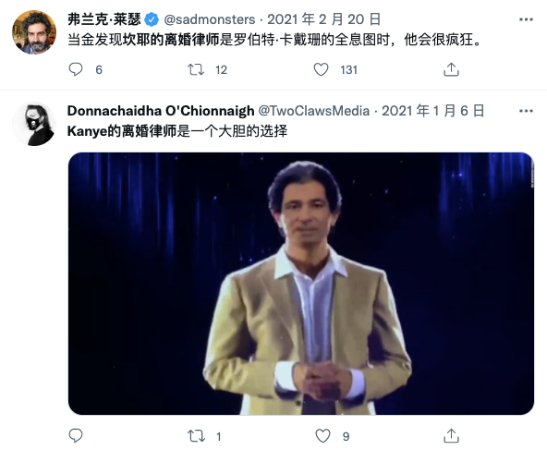Open the Donnachaidha O'Chionnaigh display name

(161, 111)
